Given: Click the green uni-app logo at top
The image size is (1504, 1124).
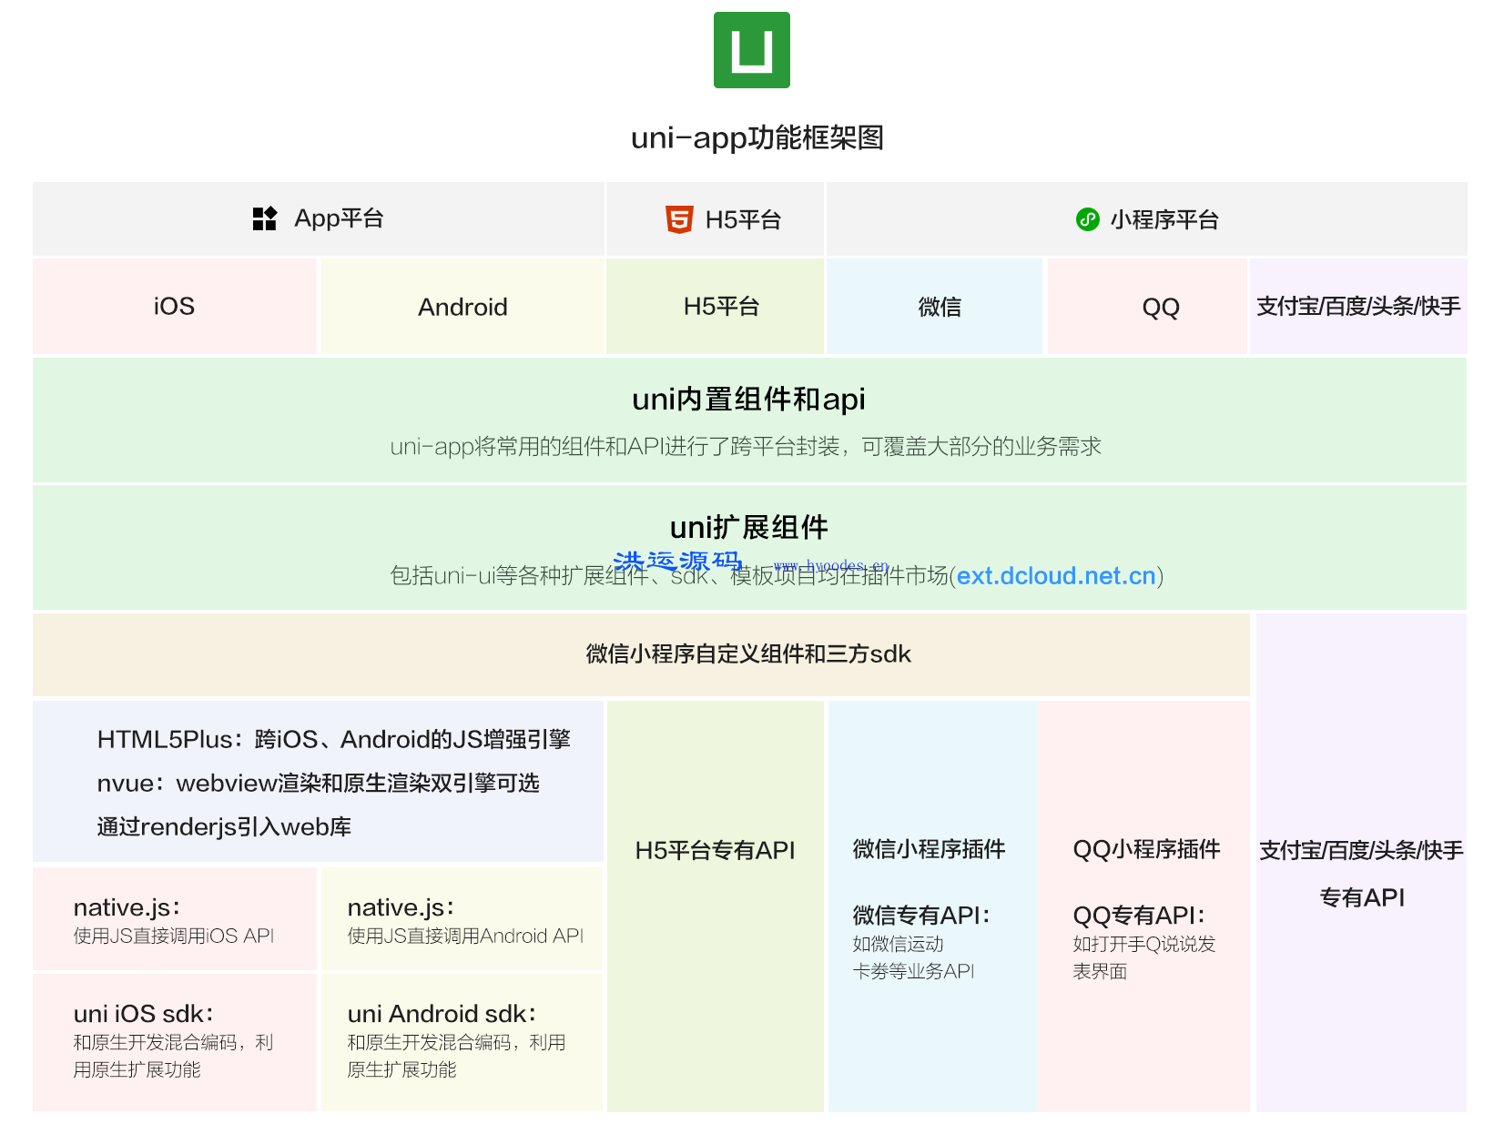Looking at the screenshot, I should pyautogui.click(x=750, y=49).
